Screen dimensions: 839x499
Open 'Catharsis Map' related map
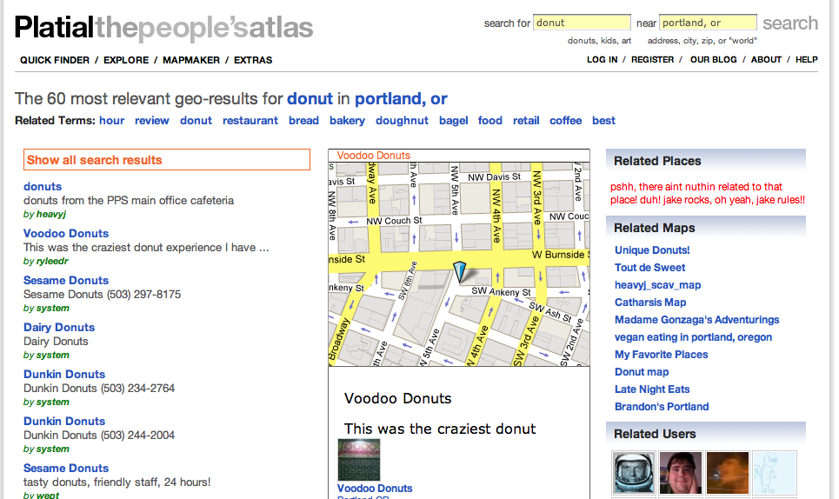650,303
